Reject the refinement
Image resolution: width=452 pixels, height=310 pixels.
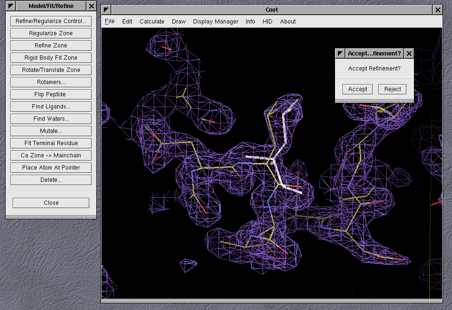tap(392, 89)
